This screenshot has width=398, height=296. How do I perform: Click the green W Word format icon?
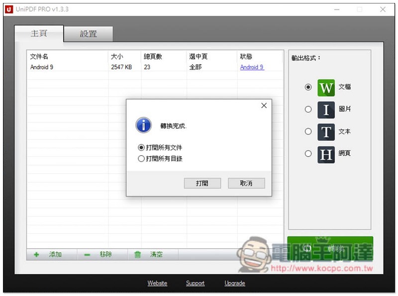coord(326,88)
